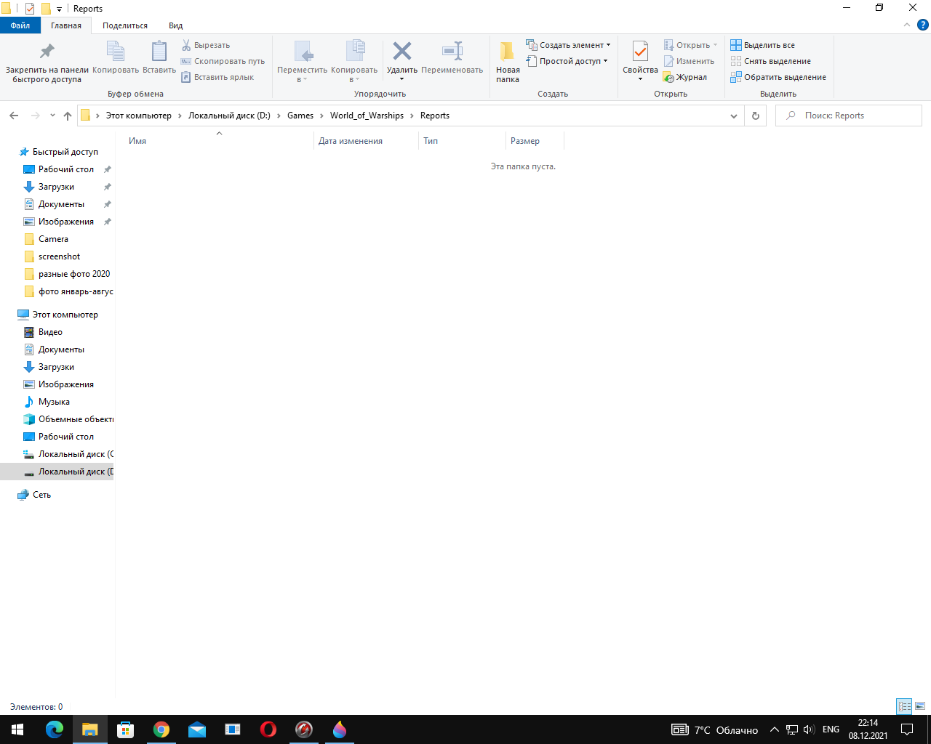931x744 pixels.
Task: Click Вставить ярлык in the ribbon
Action: pos(217,77)
